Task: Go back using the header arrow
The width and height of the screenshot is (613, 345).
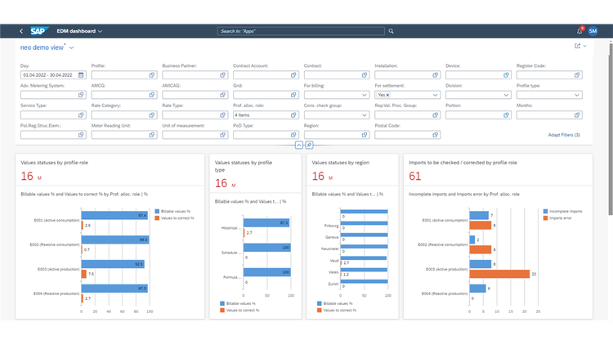Action: [x=21, y=31]
